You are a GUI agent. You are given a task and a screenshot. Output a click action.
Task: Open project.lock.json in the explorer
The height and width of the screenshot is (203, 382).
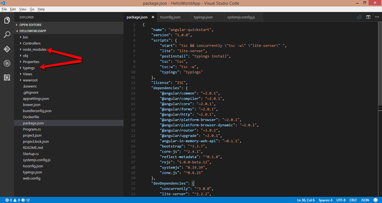[36, 141]
